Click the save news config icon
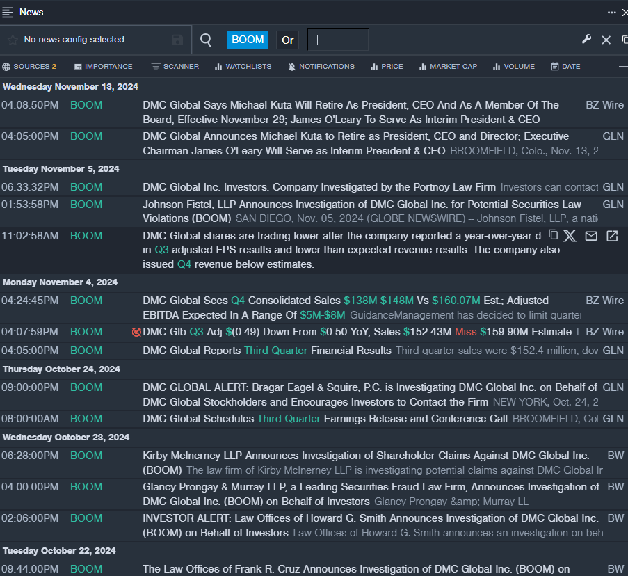This screenshot has height=576, width=628. click(x=177, y=40)
